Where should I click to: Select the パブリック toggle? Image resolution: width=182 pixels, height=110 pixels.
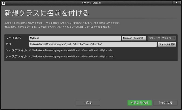pos(154,38)
